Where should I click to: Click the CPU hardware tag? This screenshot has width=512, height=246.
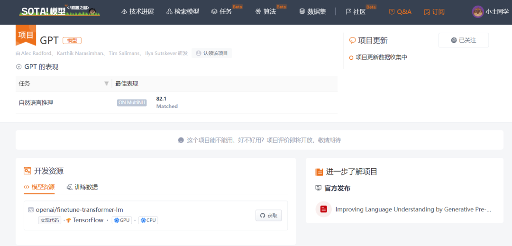148,220
